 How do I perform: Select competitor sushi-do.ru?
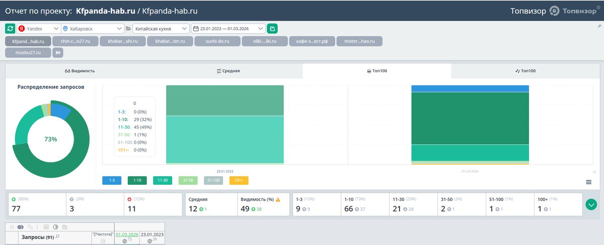click(217, 41)
